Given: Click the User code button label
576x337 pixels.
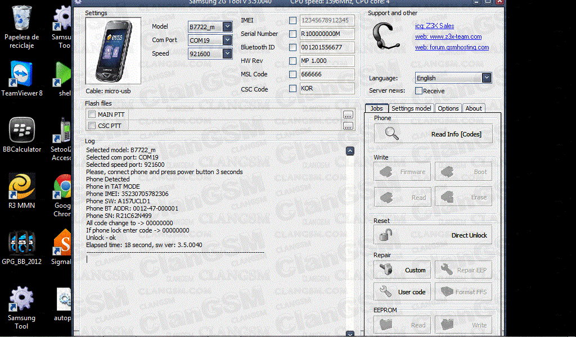Looking at the screenshot, I should (x=412, y=292).
